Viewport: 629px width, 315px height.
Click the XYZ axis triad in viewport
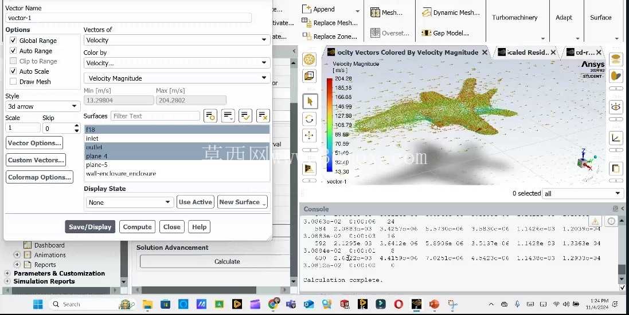tap(585, 160)
